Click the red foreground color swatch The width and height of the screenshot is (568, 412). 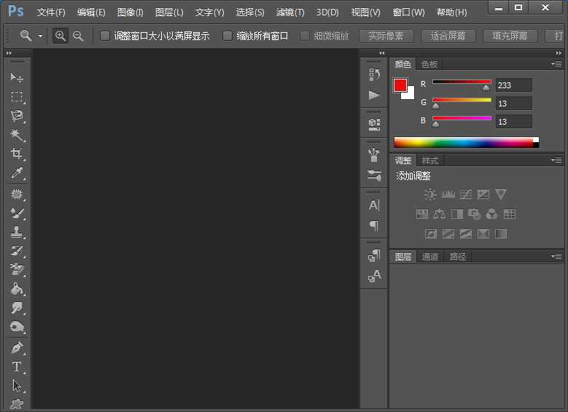[400, 85]
